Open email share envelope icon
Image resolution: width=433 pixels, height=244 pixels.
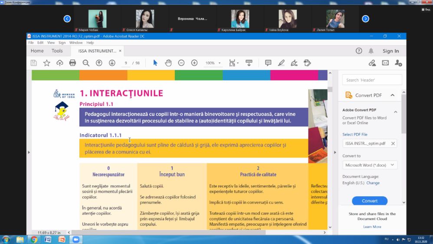pyautogui.click(x=385, y=63)
